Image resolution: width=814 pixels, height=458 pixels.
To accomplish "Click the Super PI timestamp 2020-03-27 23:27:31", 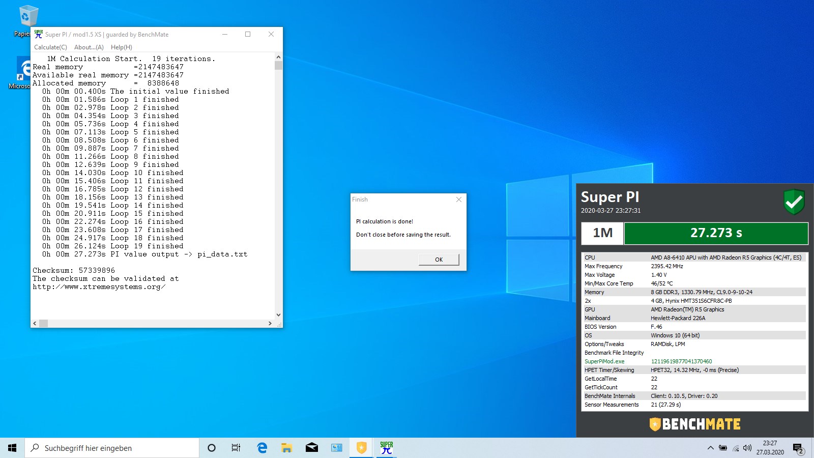I will [610, 210].
